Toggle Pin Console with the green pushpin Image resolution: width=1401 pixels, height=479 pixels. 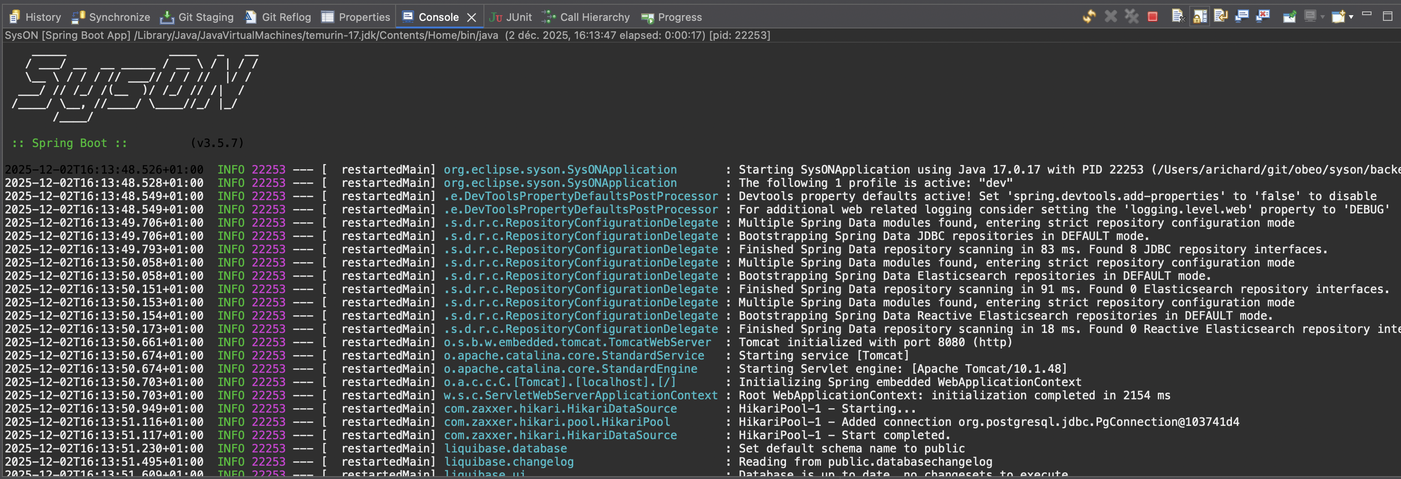point(1289,17)
